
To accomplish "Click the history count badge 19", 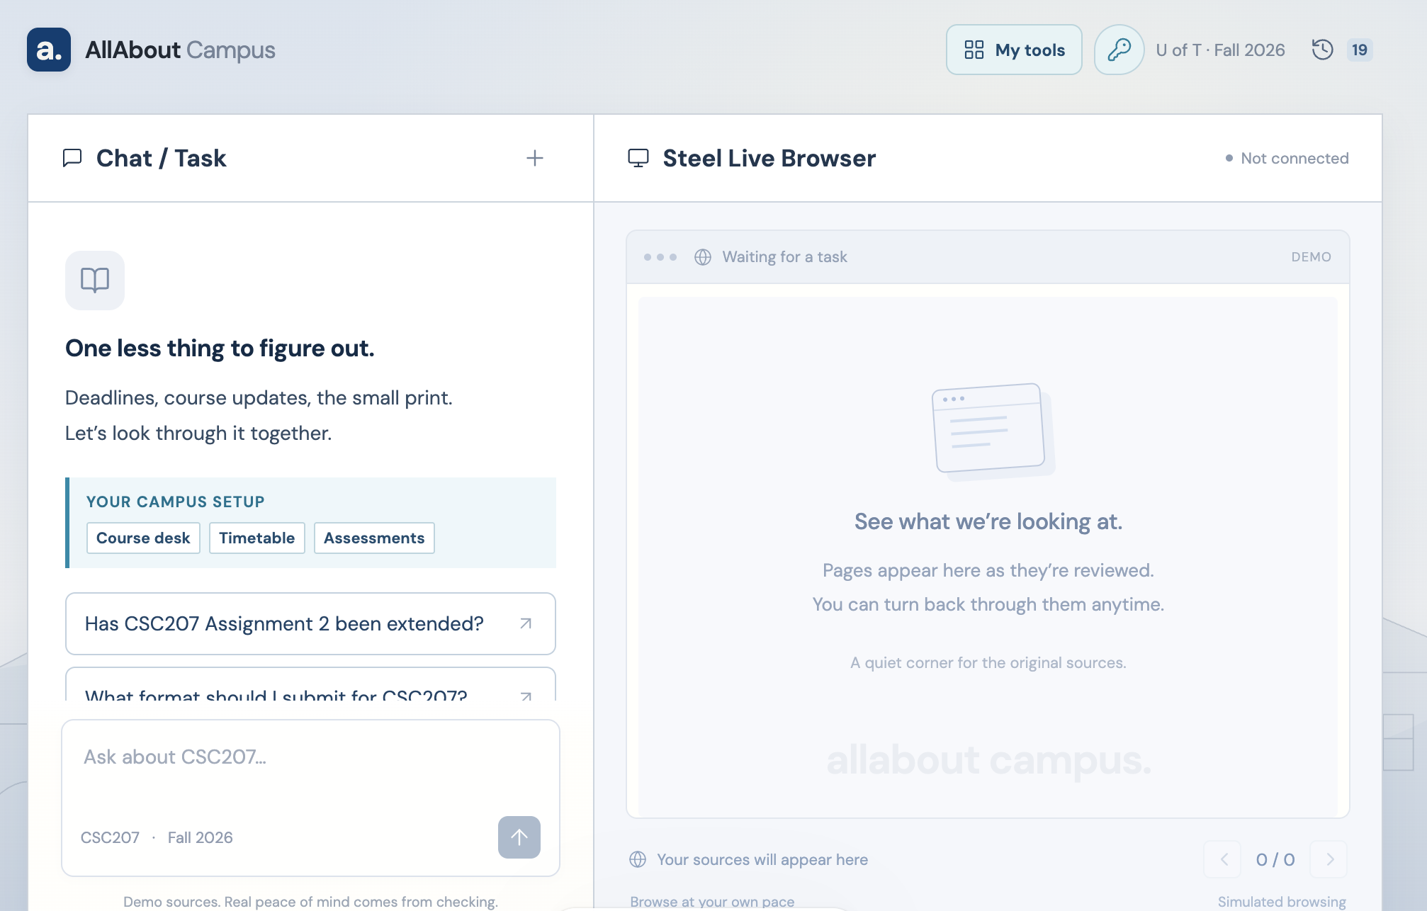I will tap(1359, 50).
